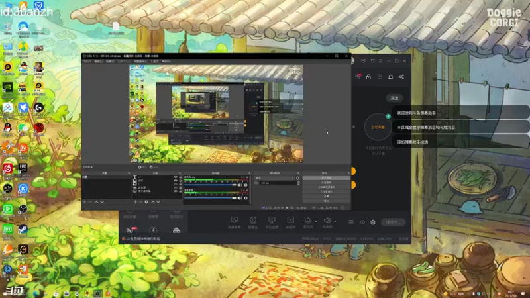Click the transition duration input field
This screenshot has height=298, width=530.
pos(278,183)
